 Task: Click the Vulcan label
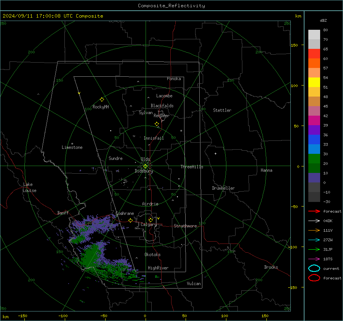[x=194, y=284]
